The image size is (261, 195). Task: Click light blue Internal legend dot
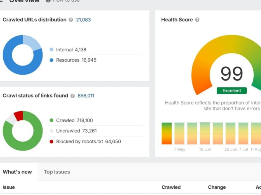pos(51,50)
